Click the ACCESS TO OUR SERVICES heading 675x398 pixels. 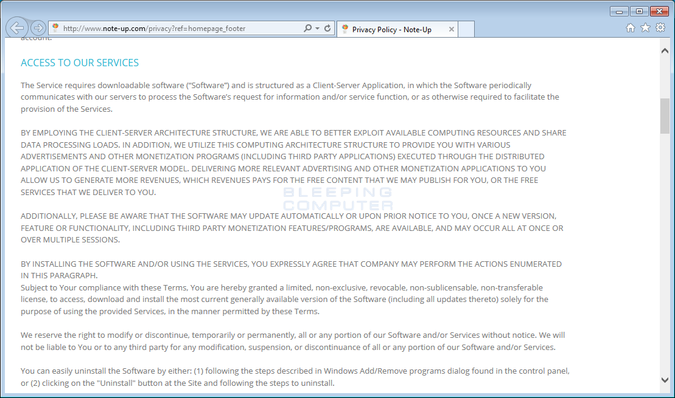tap(80, 63)
